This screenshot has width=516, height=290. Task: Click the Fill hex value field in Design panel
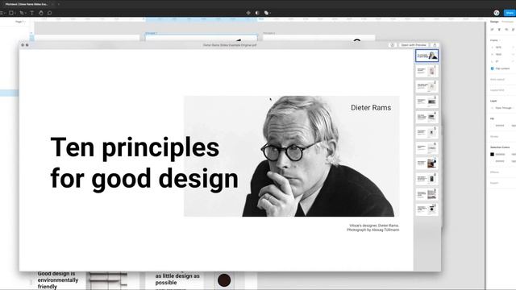point(500,126)
